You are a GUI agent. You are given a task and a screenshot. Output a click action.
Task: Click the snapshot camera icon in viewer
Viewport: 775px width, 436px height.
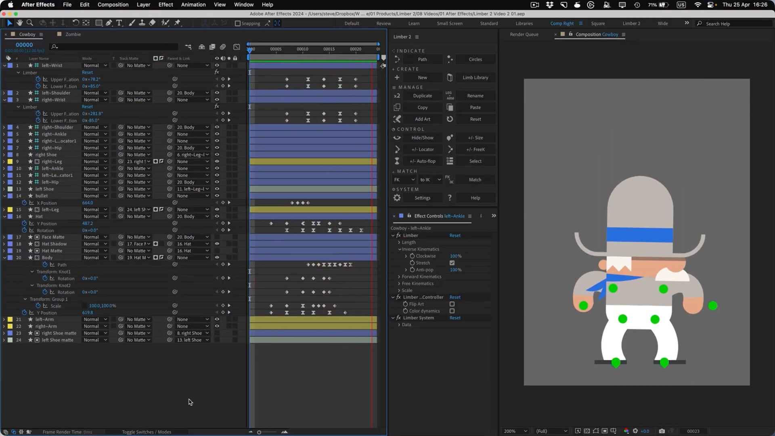662,431
